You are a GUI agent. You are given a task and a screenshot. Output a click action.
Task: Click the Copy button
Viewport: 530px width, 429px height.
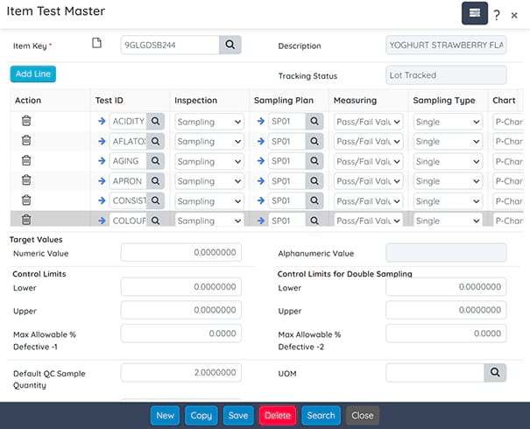[201, 415]
